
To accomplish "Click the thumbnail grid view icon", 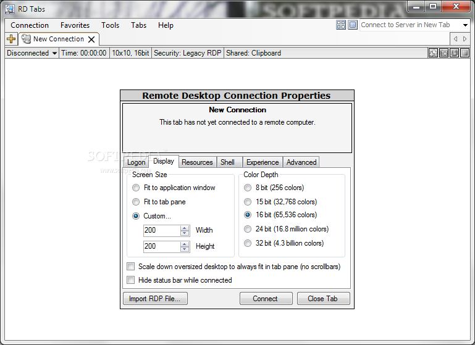I will click(341, 25).
